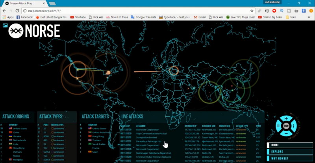Screen dimensions: 315x163
Task: Click attacker IP 86.102.86.178
Action: pos(192,141)
